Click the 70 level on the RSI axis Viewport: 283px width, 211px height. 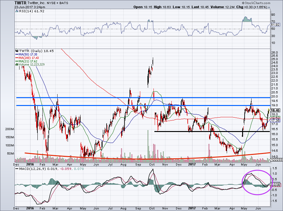pyautogui.click(x=273, y=22)
